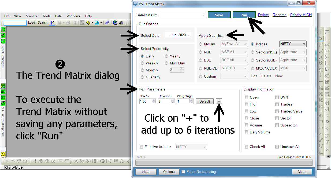Click the MP circular icon in bottom toolbar
Image resolution: width=331 pixels, height=178 pixels.
tap(102, 161)
